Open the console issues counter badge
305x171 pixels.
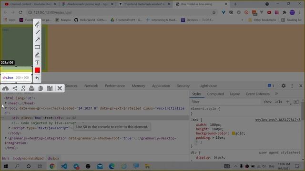(271, 85)
